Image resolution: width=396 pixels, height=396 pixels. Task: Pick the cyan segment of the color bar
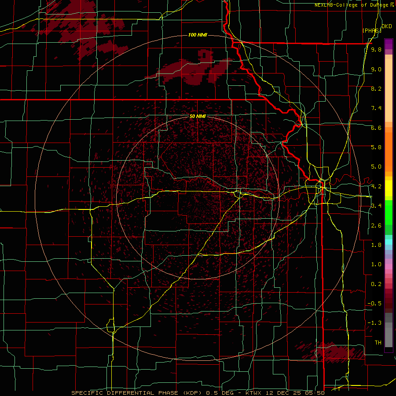tap(389, 242)
